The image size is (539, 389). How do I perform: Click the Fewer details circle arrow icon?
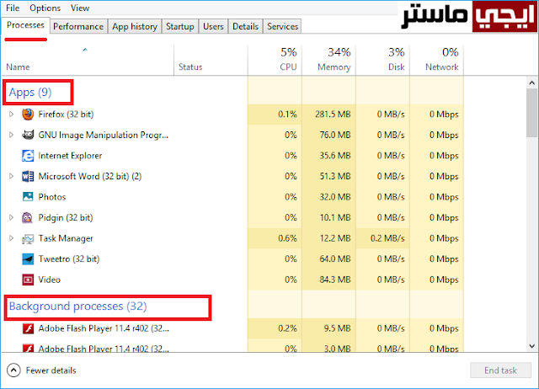(13, 370)
